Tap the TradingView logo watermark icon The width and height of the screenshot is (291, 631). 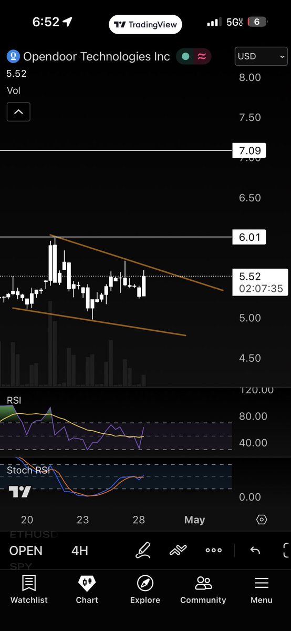point(19,492)
